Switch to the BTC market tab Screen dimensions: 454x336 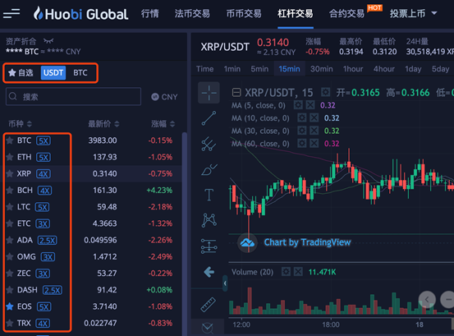[80, 72]
